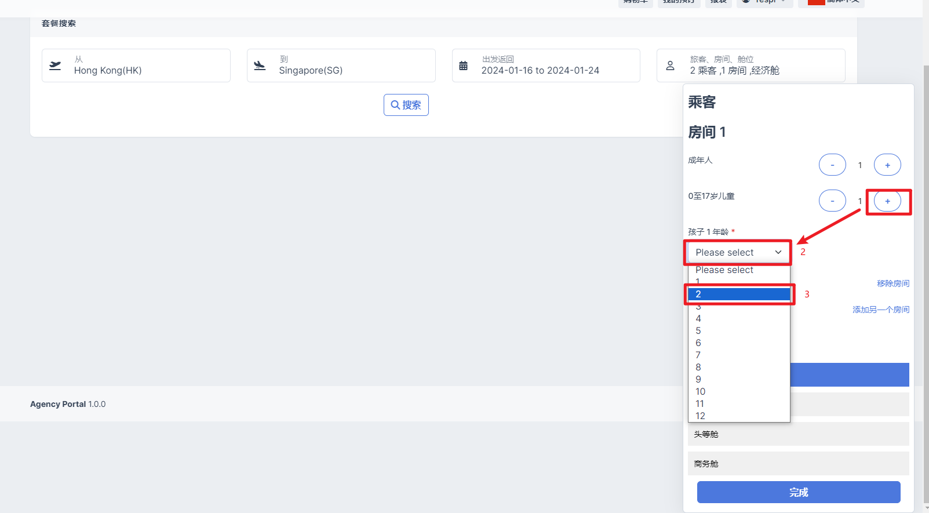
Task: Click the 搜索 search button
Action: (x=406, y=105)
